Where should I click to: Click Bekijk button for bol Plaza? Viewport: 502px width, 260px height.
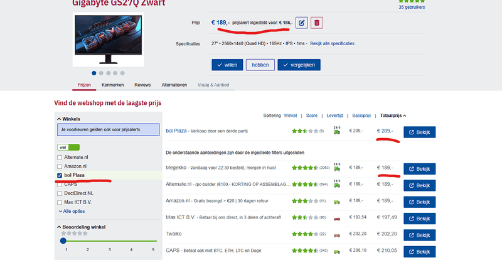419,132
